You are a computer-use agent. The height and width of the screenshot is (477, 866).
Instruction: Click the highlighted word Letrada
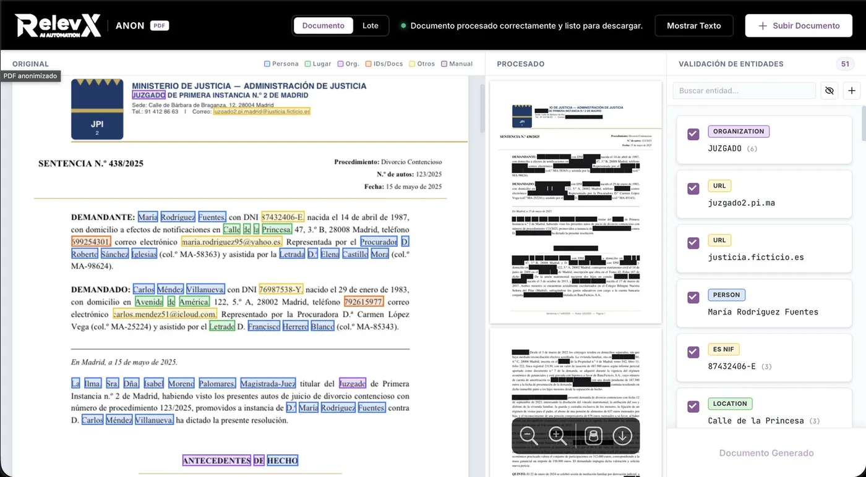point(291,254)
